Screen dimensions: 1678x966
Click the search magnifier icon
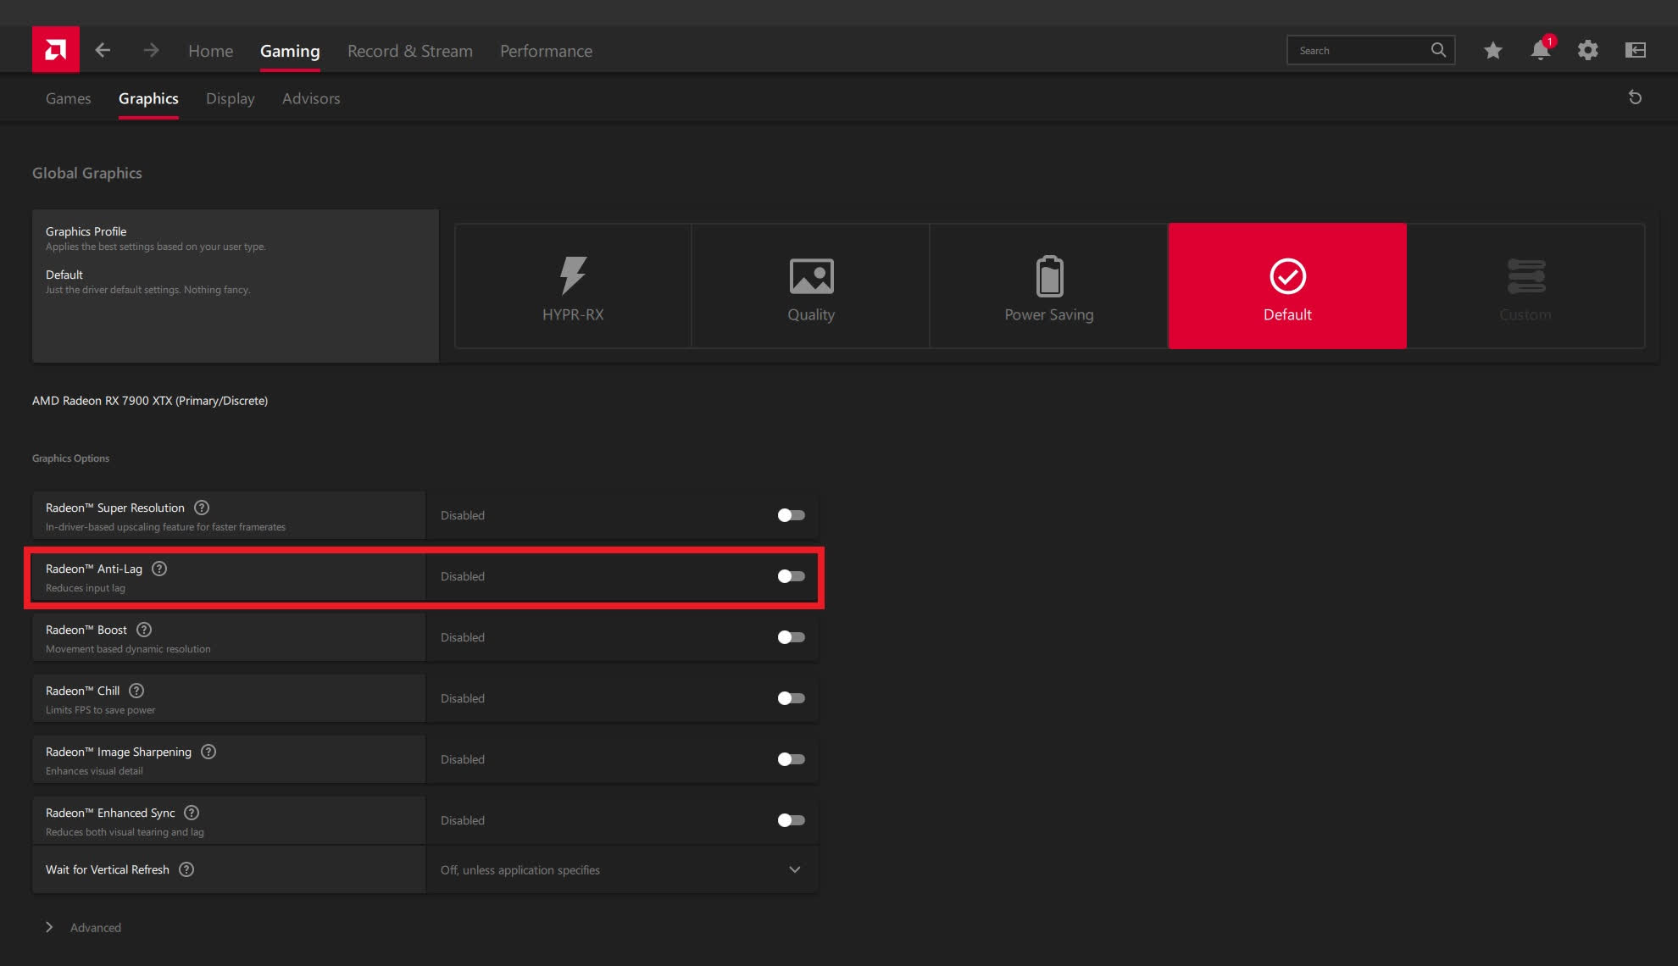click(1438, 50)
